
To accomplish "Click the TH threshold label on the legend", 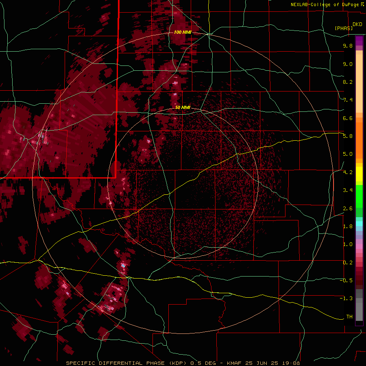I will 349,317.
